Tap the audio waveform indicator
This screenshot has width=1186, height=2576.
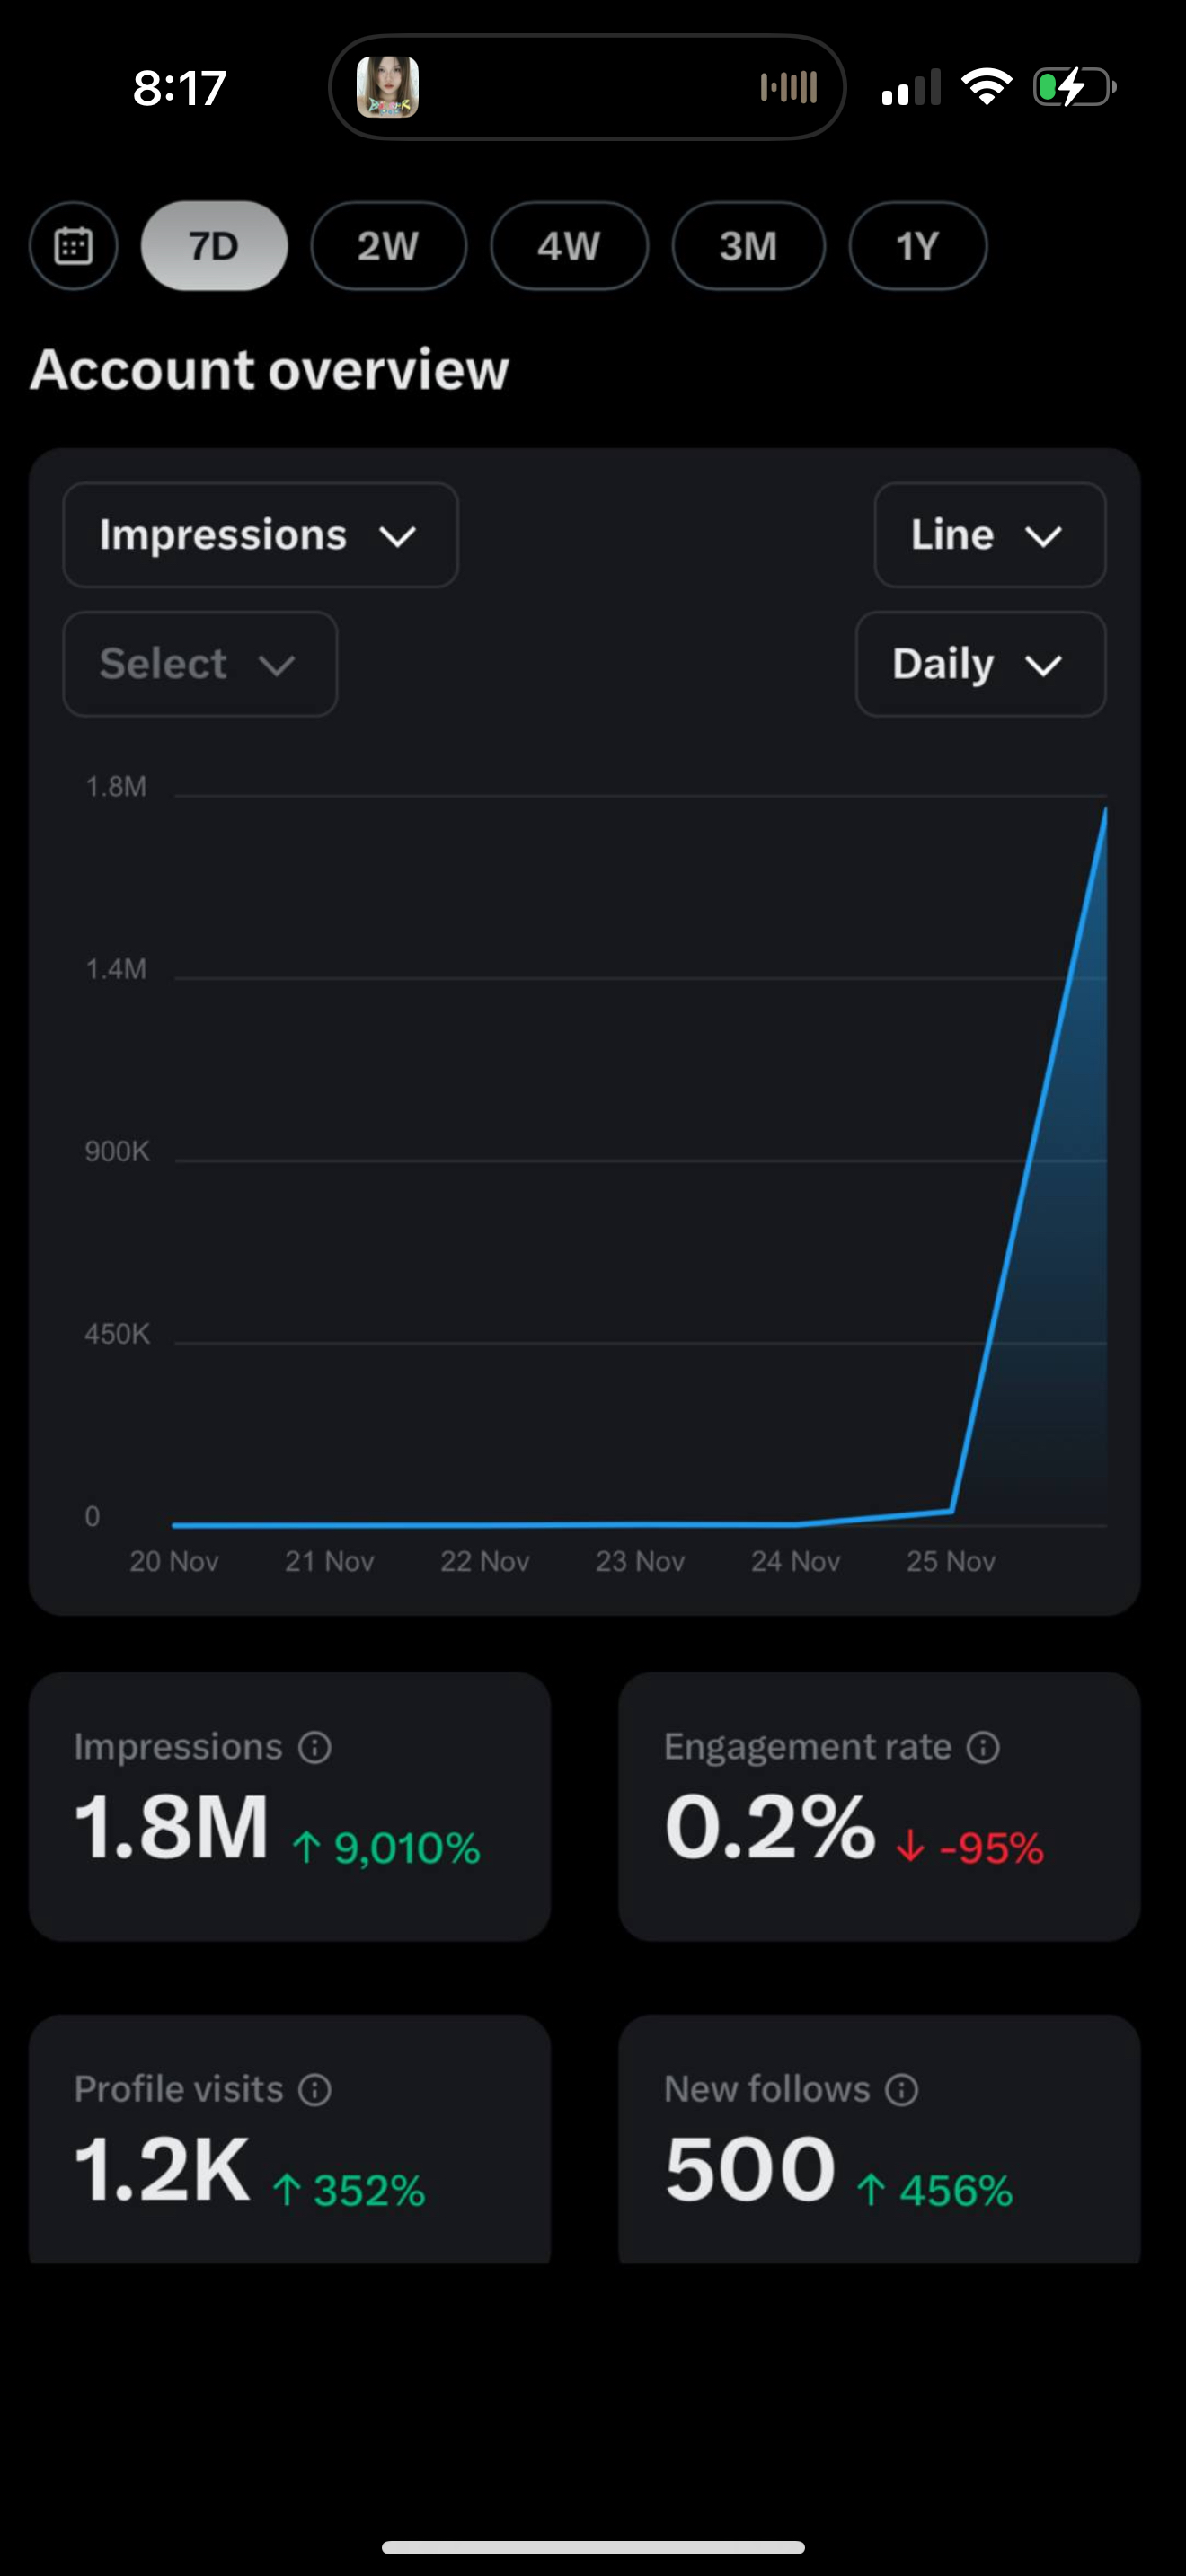(x=788, y=87)
